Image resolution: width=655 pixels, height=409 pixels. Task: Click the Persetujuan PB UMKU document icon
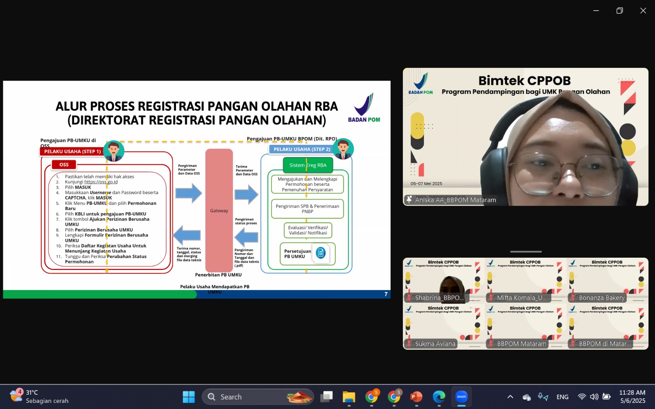(x=321, y=253)
